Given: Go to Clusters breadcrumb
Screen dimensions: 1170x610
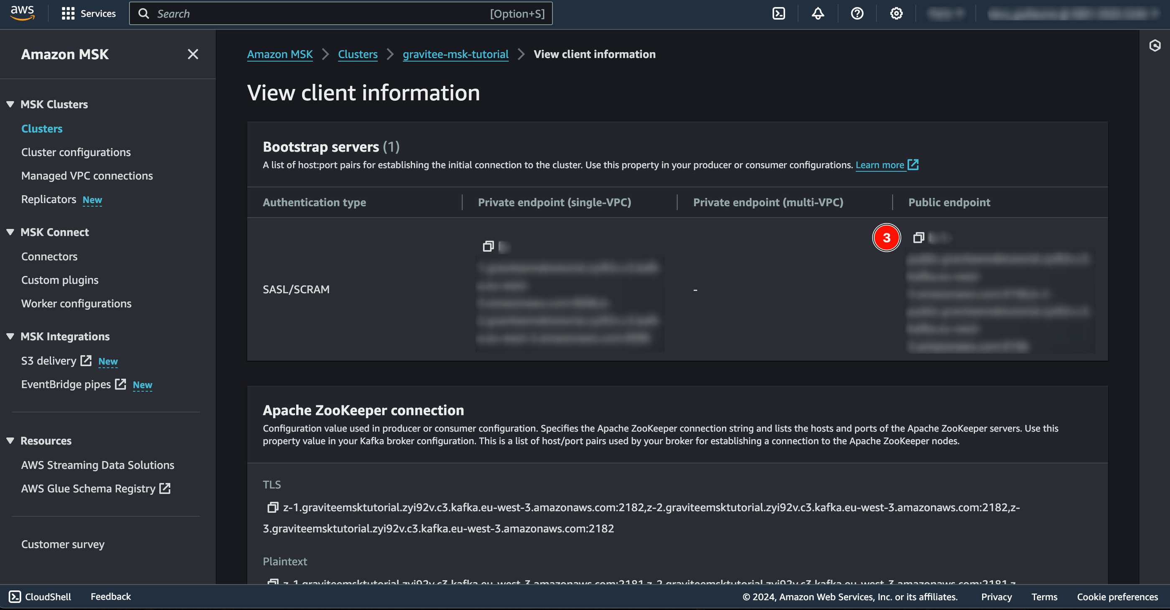Looking at the screenshot, I should 358,54.
